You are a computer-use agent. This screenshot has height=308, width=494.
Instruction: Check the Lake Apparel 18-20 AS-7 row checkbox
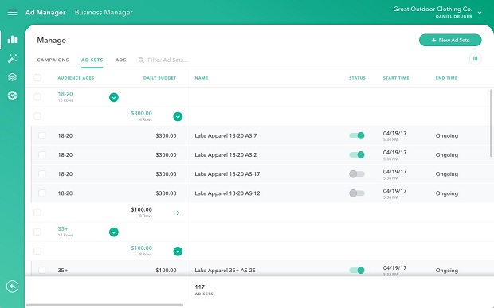pyautogui.click(x=42, y=135)
